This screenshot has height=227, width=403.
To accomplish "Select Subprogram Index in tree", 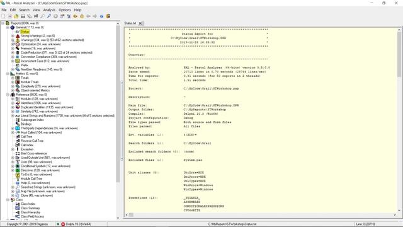I will pos(32,120).
